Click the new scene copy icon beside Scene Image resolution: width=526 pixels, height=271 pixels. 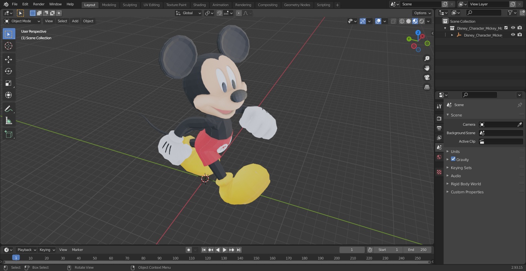point(445,4)
